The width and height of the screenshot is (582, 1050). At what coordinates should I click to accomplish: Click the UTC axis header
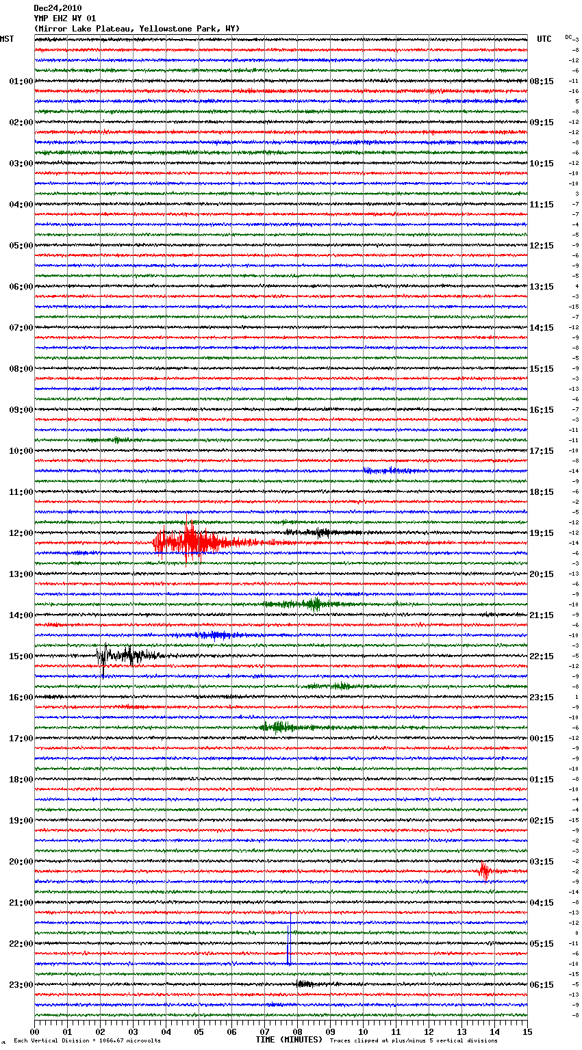pyautogui.click(x=544, y=39)
